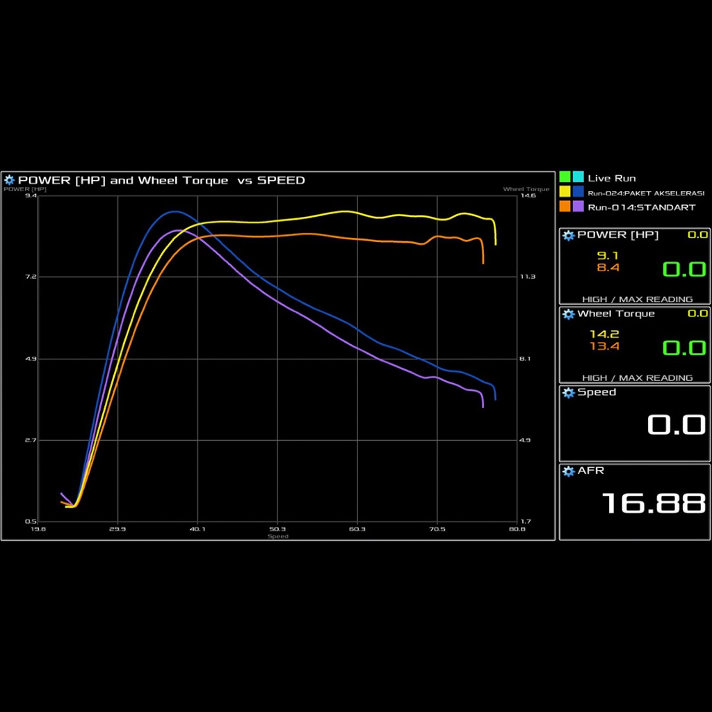
Task: Open AFR gauge settings gear
Action: [568, 471]
